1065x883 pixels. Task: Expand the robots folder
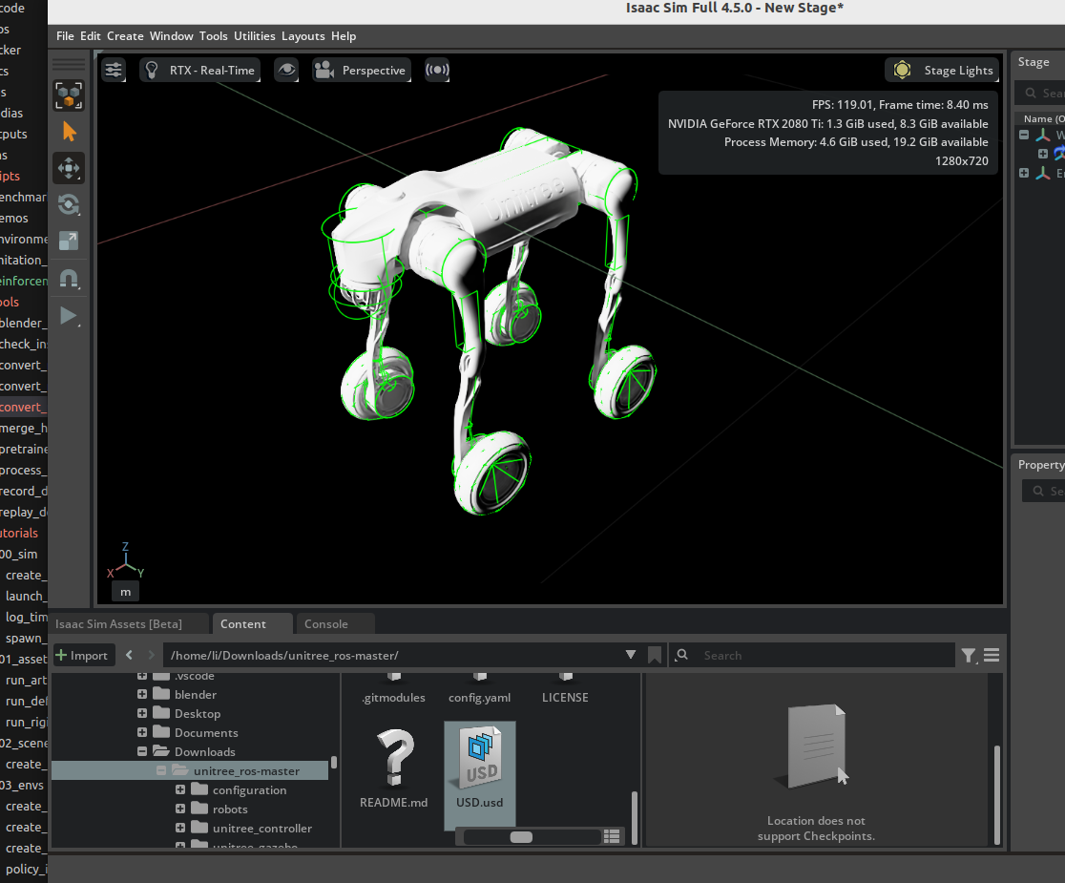[x=180, y=809]
